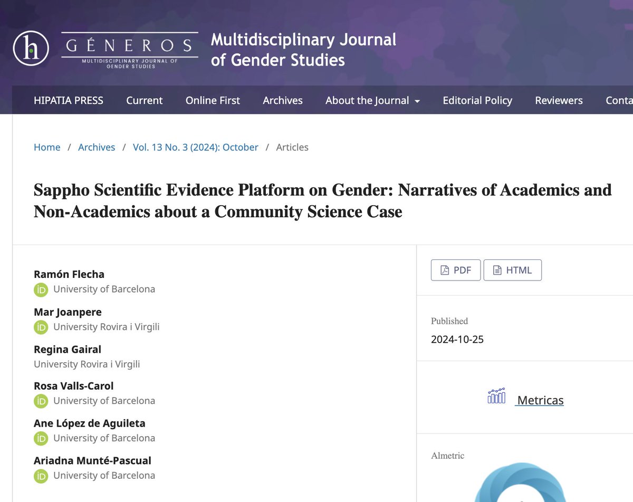Click the Almetric label
This screenshot has width=633, height=502.
(448, 455)
